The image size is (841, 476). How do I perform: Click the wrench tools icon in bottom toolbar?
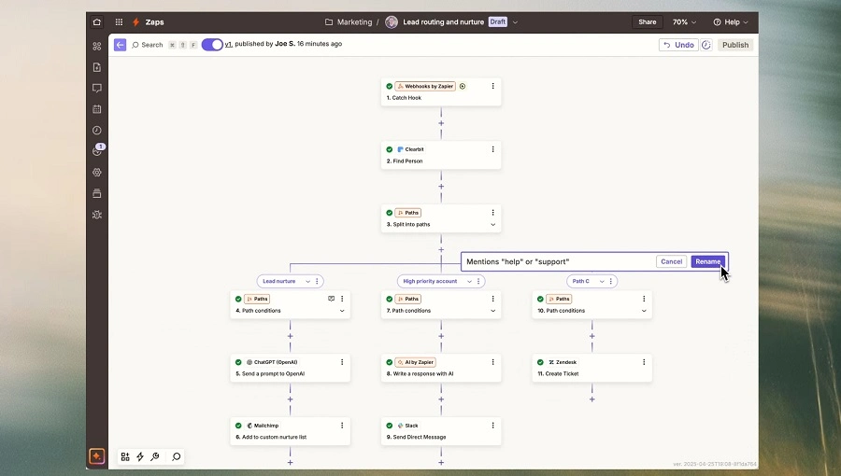pyautogui.click(x=155, y=456)
